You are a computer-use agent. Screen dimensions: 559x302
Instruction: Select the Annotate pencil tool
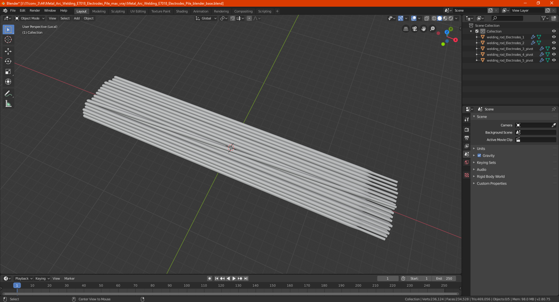[x=8, y=94]
